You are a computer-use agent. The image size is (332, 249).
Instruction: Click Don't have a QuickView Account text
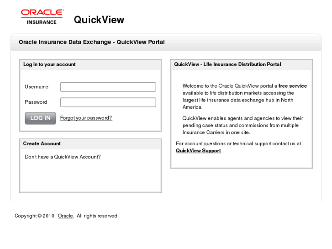tap(63, 157)
